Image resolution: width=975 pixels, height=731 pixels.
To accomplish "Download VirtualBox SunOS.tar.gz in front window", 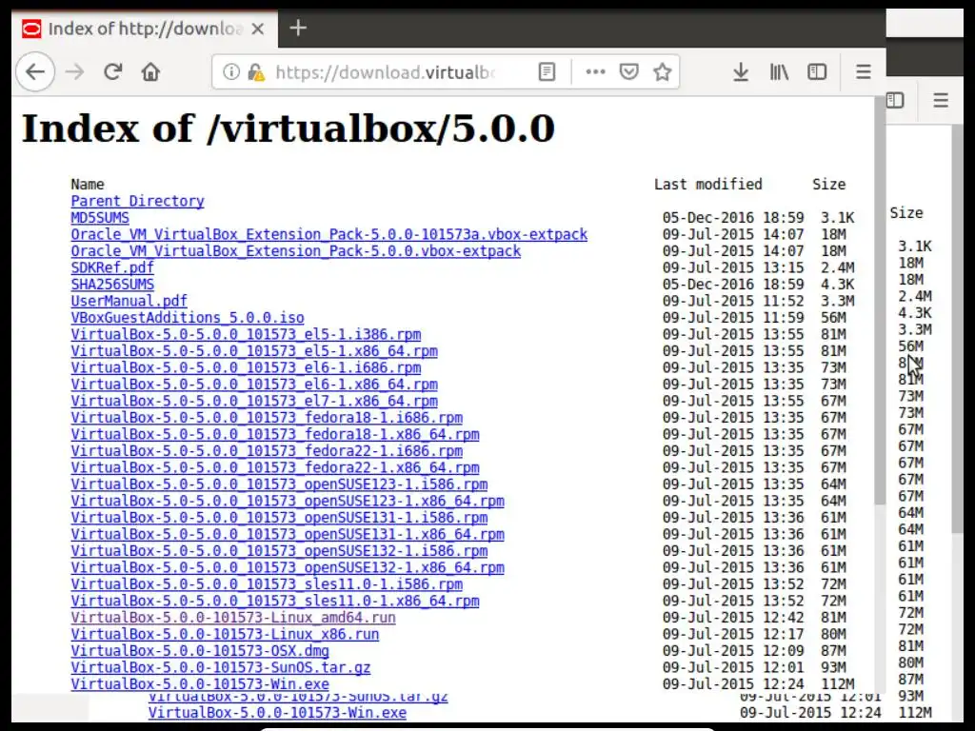I will [x=221, y=667].
